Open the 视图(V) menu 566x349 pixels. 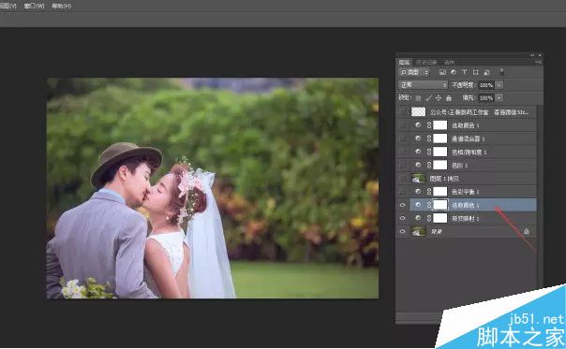[7, 6]
